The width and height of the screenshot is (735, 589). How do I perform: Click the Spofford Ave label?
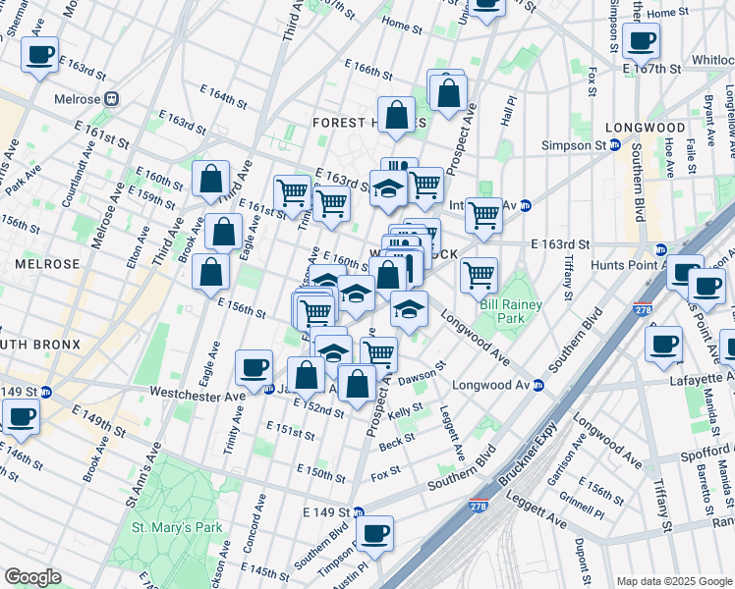tap(707, 453)
